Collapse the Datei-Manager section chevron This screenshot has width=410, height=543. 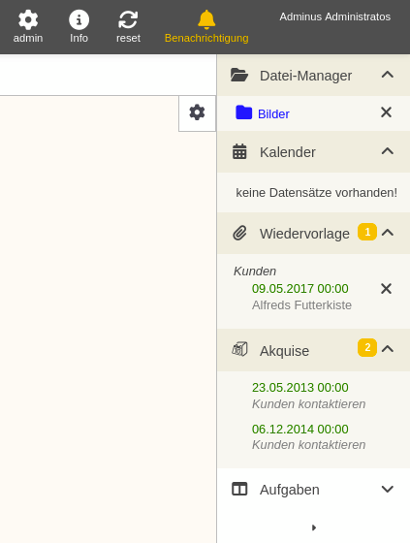point(388,75)
